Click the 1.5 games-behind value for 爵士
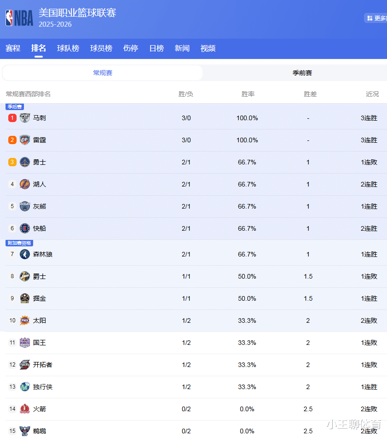Viewport: 387px width, 437px height. pos(308,276)
